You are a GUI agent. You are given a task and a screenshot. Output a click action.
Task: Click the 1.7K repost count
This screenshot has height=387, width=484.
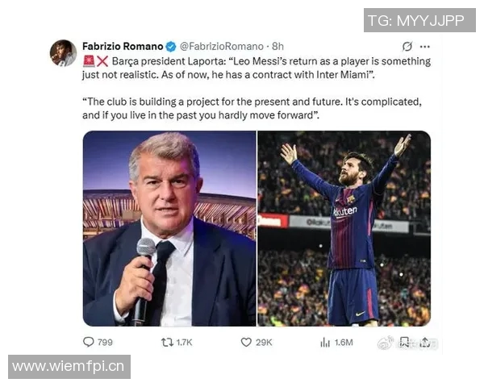coord(184,342)
